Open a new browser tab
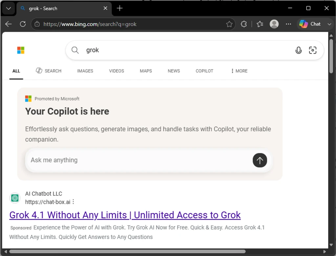The width and height of the screenshot is (336, 256). click(119, 8)
